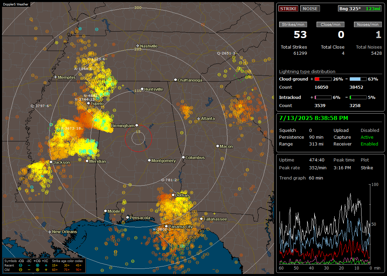This screenshot has width=387, height=276.
Task: Click the Uptime value 474:40
Action: [x=317, y=160]
